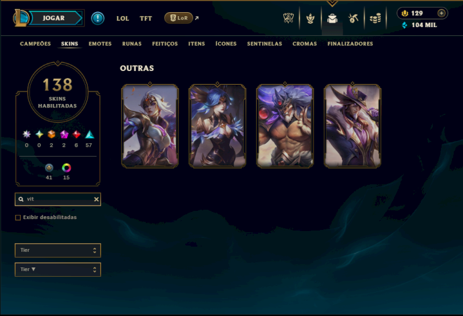Clear the search field with X

tap(96, 199)
